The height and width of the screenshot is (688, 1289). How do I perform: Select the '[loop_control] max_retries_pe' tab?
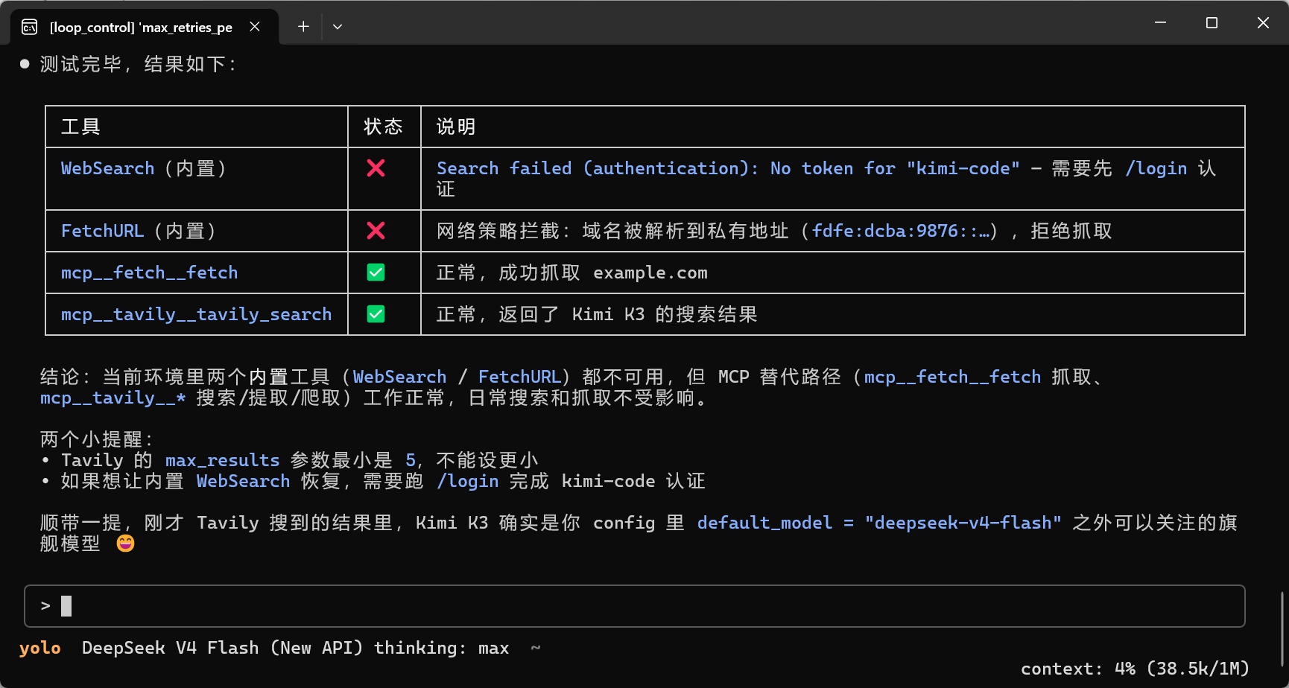145,27
